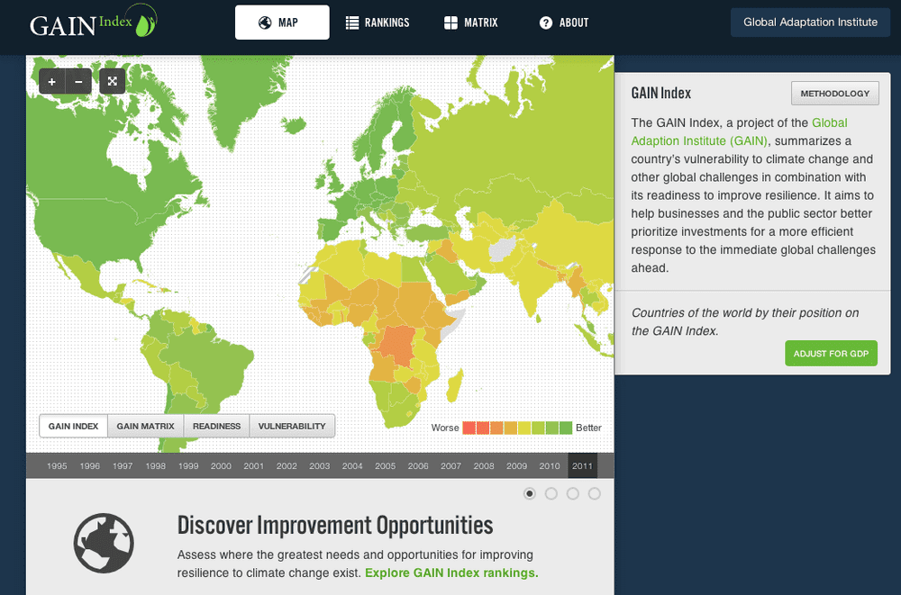This screenshot has width=901, height=595.
Task: Select year 2010 on the timeline
Action: [550, 465]
